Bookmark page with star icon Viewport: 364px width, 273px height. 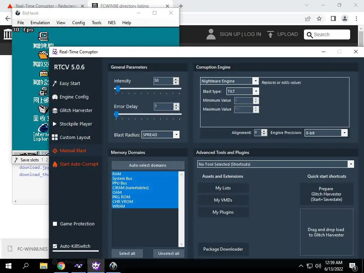point(319,18)
